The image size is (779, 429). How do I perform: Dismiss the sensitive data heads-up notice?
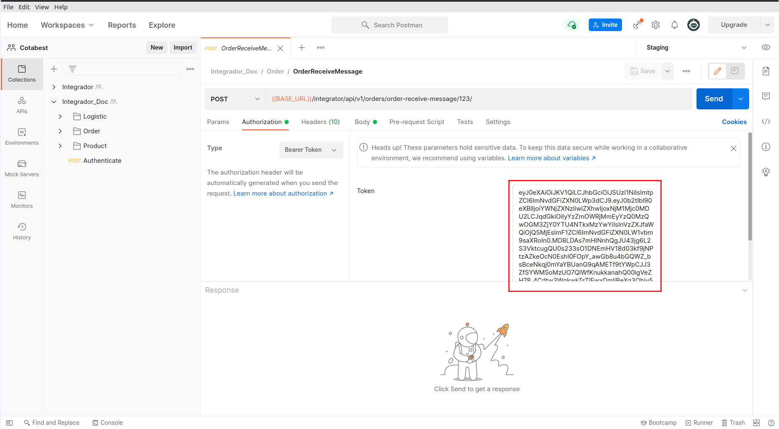[734, 148]
